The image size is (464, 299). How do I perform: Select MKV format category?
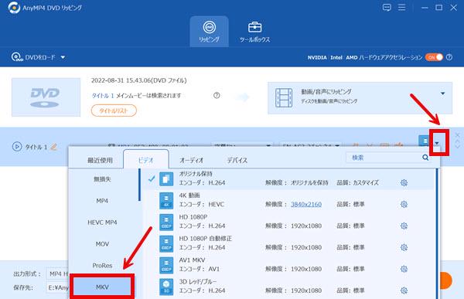(102, 287)
